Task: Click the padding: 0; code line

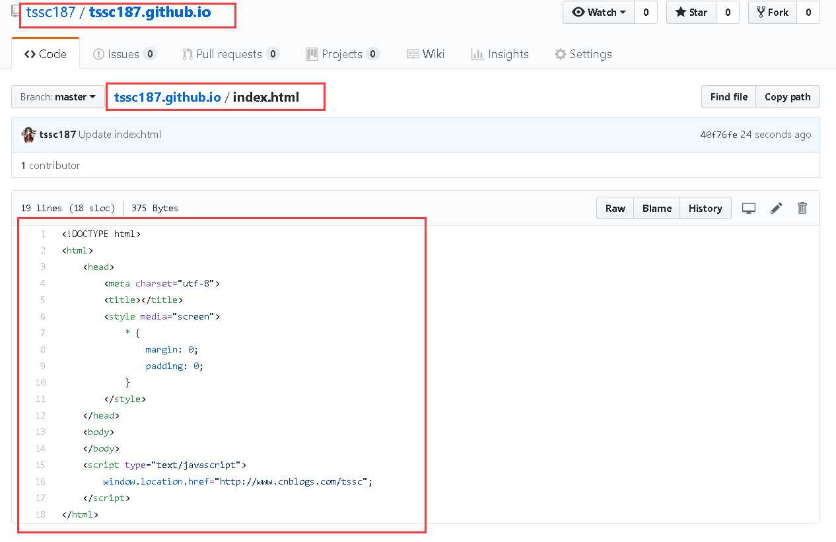Action: [174, 366]
